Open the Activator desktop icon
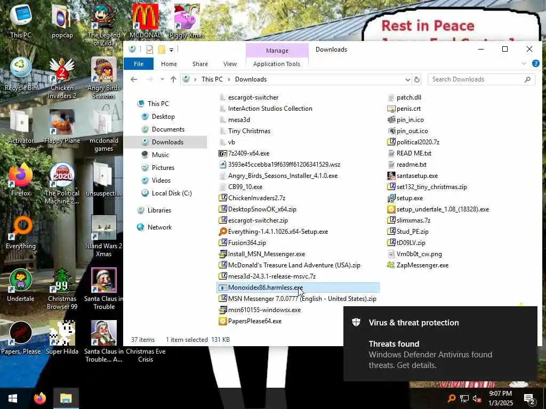Viewport: 546px width, 409px height. point(21,127)
